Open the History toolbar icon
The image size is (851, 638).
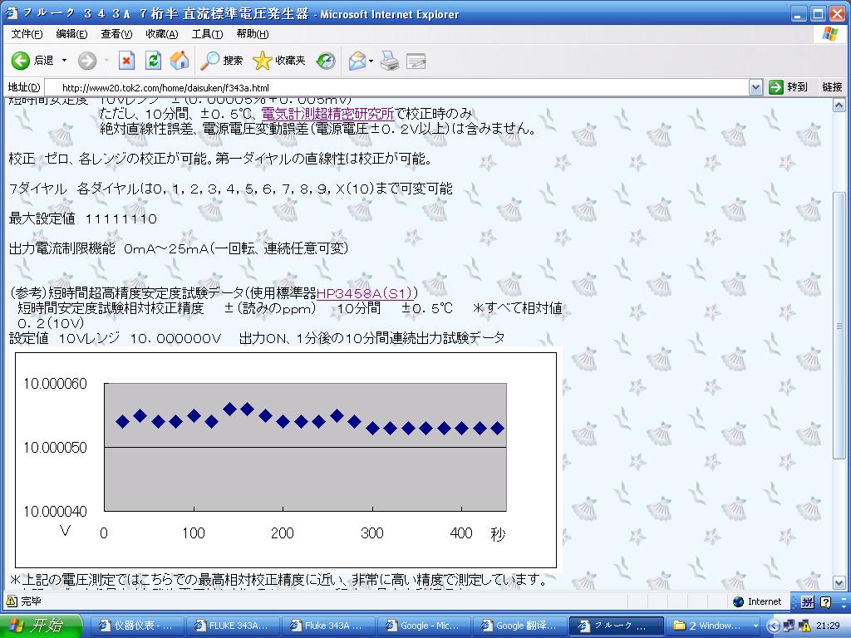326,61
